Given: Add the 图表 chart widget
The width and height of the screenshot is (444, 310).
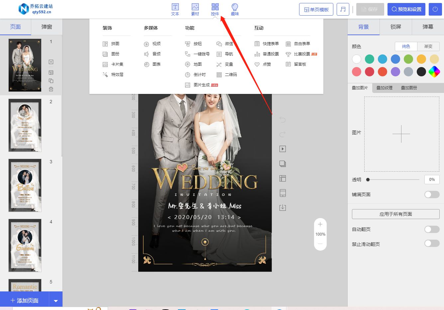Looking at the screenshot, I should click(x=156, y=64).
